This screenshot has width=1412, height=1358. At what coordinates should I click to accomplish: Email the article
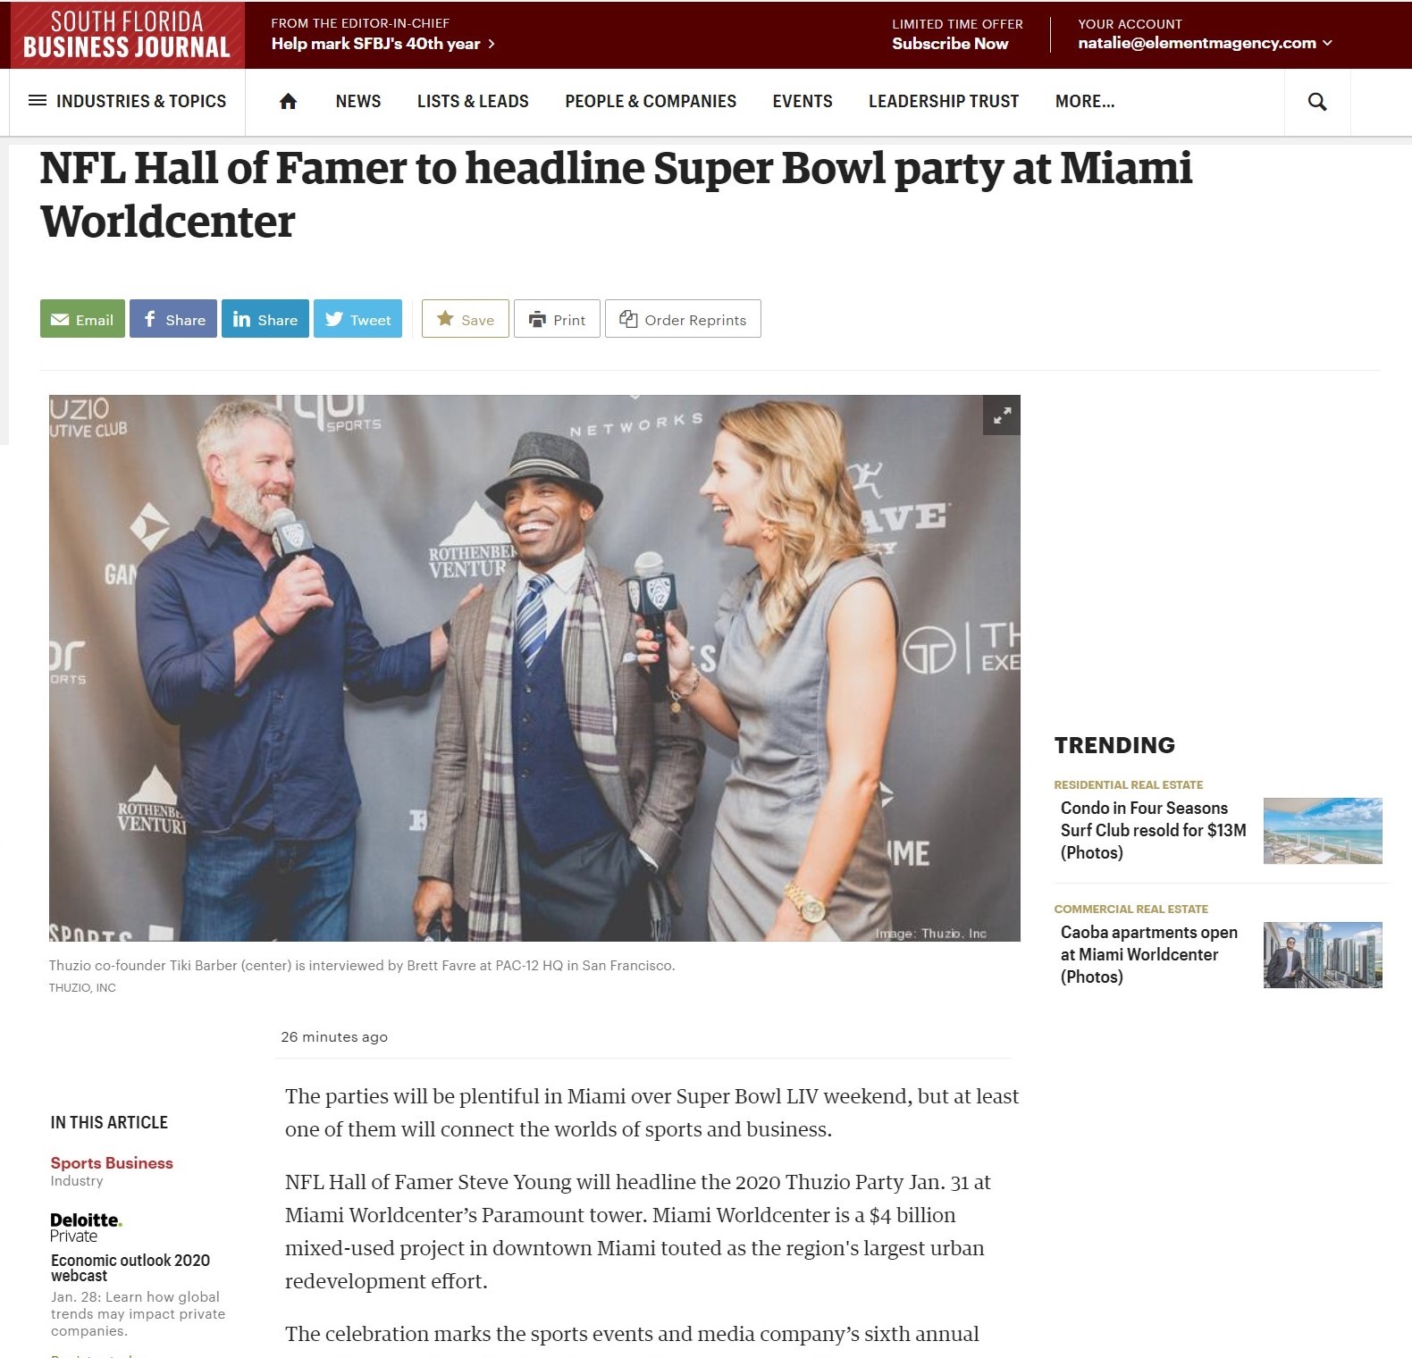coord(82,319)
